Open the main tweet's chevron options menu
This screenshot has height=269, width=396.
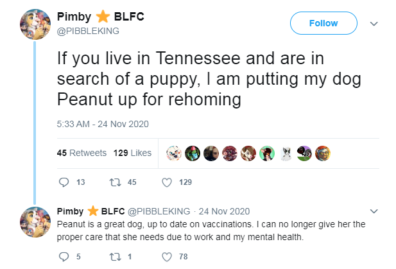[374, 24]
